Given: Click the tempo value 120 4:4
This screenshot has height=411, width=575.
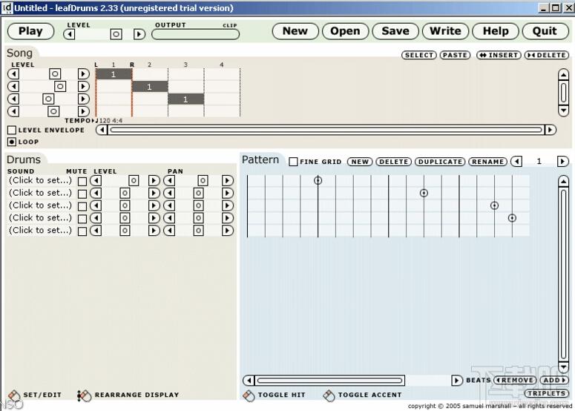Looking at the screenshot, I should click(111, 121).
